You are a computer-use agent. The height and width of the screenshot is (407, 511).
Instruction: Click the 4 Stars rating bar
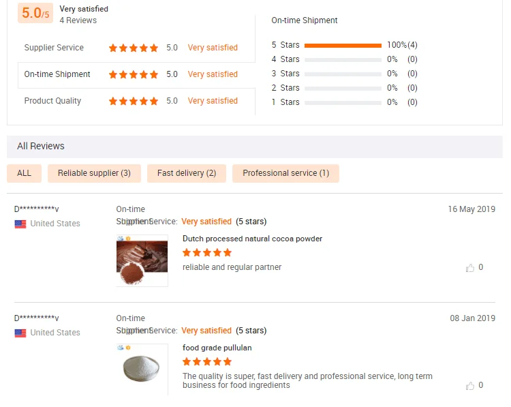click(343, 59)
